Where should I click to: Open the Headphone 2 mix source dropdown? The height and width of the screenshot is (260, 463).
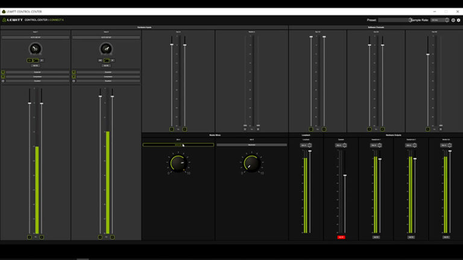point(411,145)
